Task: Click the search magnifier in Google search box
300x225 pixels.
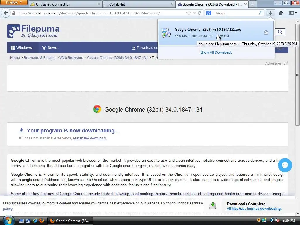Action: click(260, 13)
